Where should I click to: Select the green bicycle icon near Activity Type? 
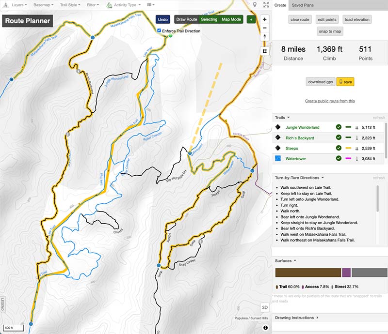tap(110, 4)
